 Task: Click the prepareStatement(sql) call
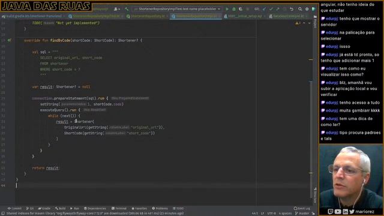(75, 98)
